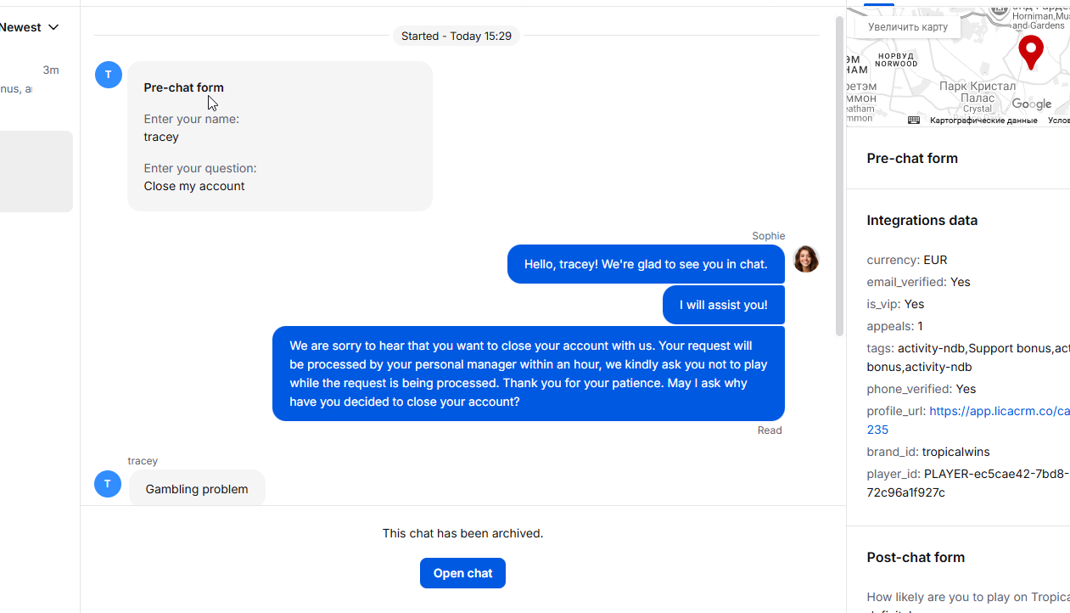Click the Horniman Museum marker on map

[x=1000, y=12]
